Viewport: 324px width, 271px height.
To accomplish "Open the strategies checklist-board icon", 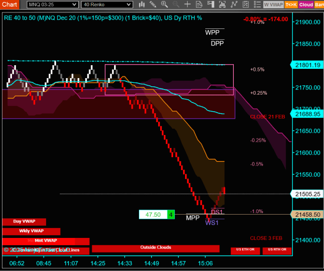I will click(x=246, y=4).
